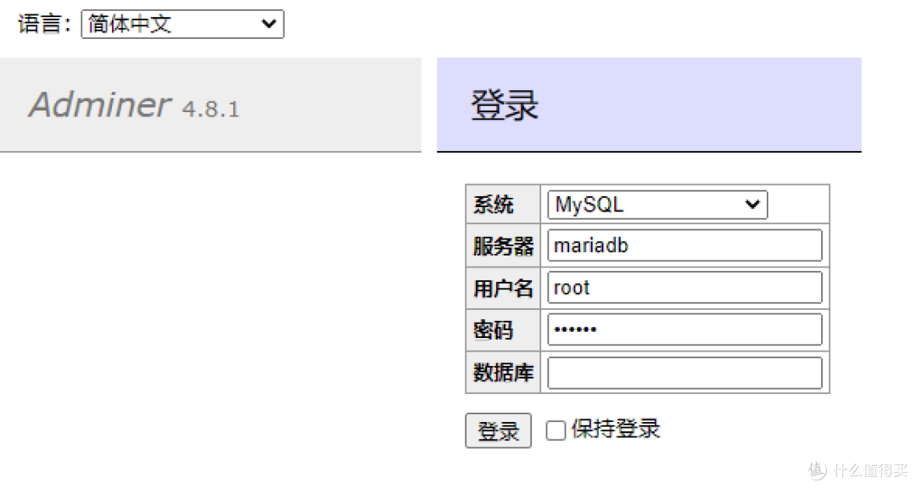Click the 登录 login button
This screenshot has width=916, height=489.
click(x=498, y=430)
